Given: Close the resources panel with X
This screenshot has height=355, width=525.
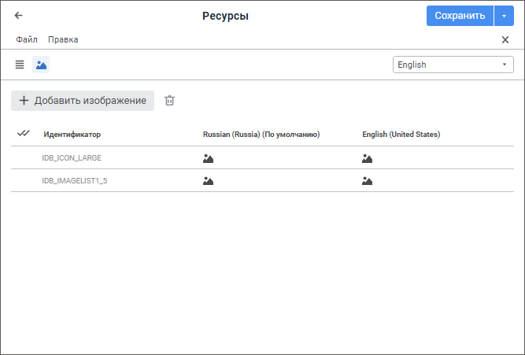Looking at the screenshot, I should pos(505,39).
